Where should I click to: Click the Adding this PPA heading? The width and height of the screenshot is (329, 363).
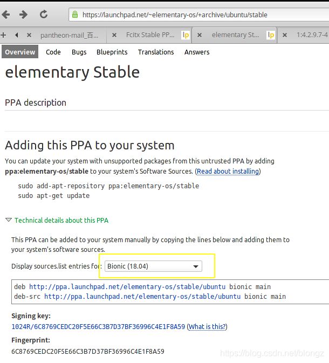point(90,146)
